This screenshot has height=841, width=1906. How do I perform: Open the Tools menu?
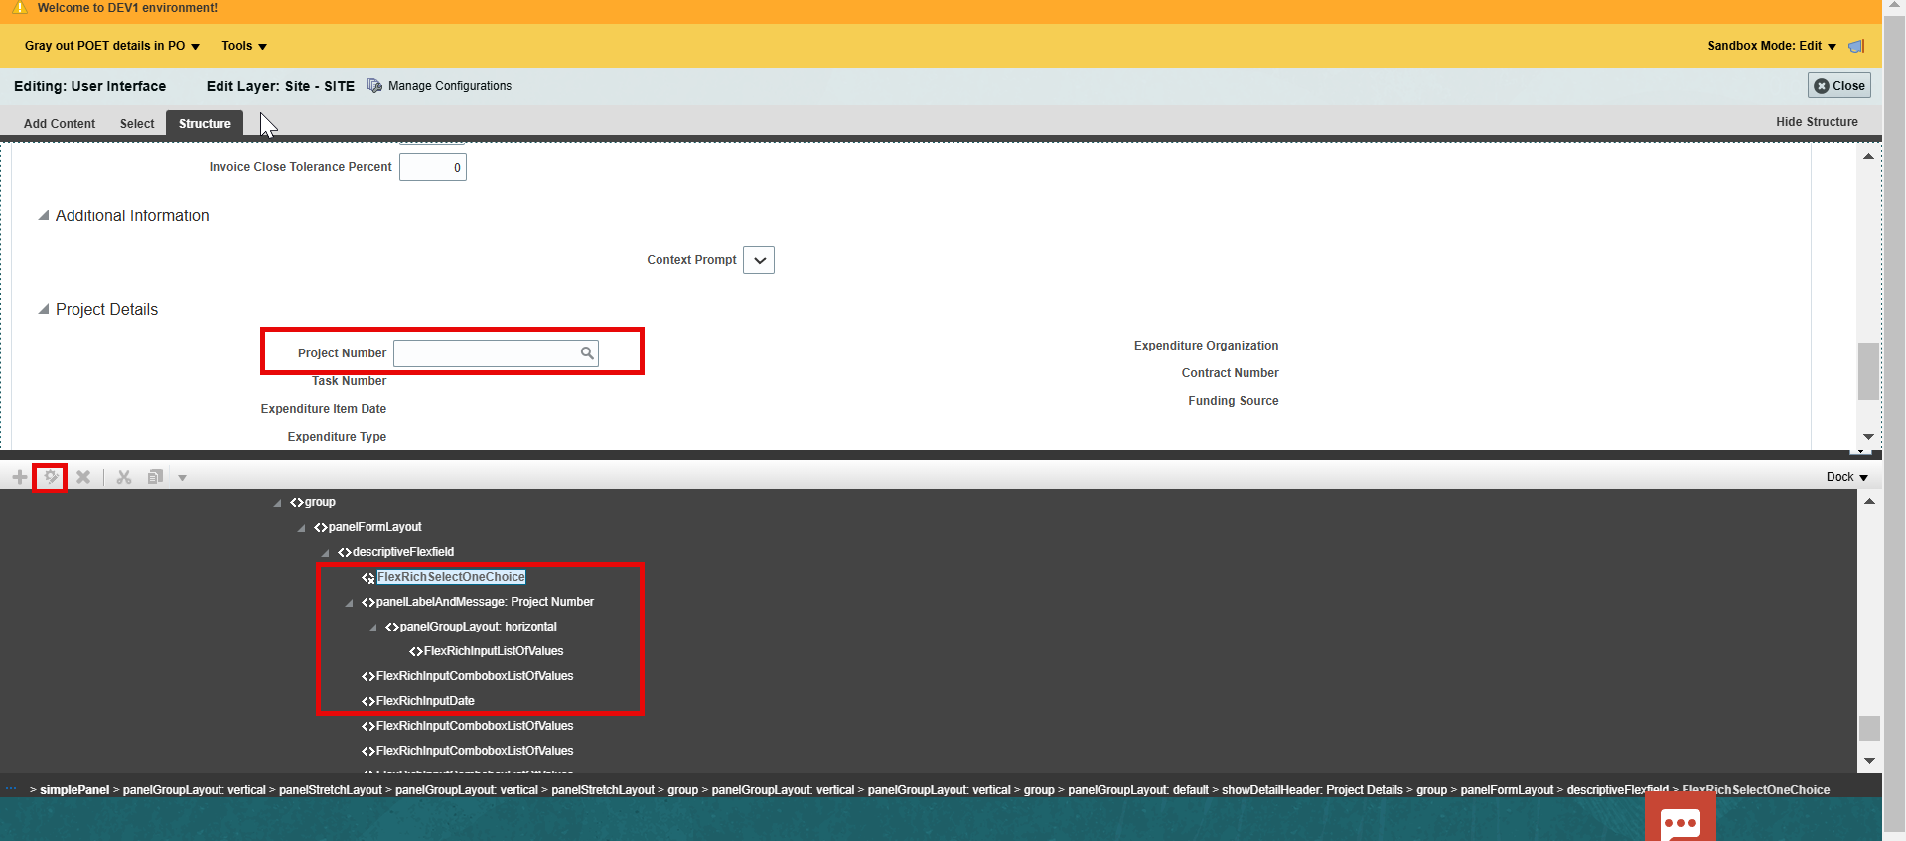(244, 46)
